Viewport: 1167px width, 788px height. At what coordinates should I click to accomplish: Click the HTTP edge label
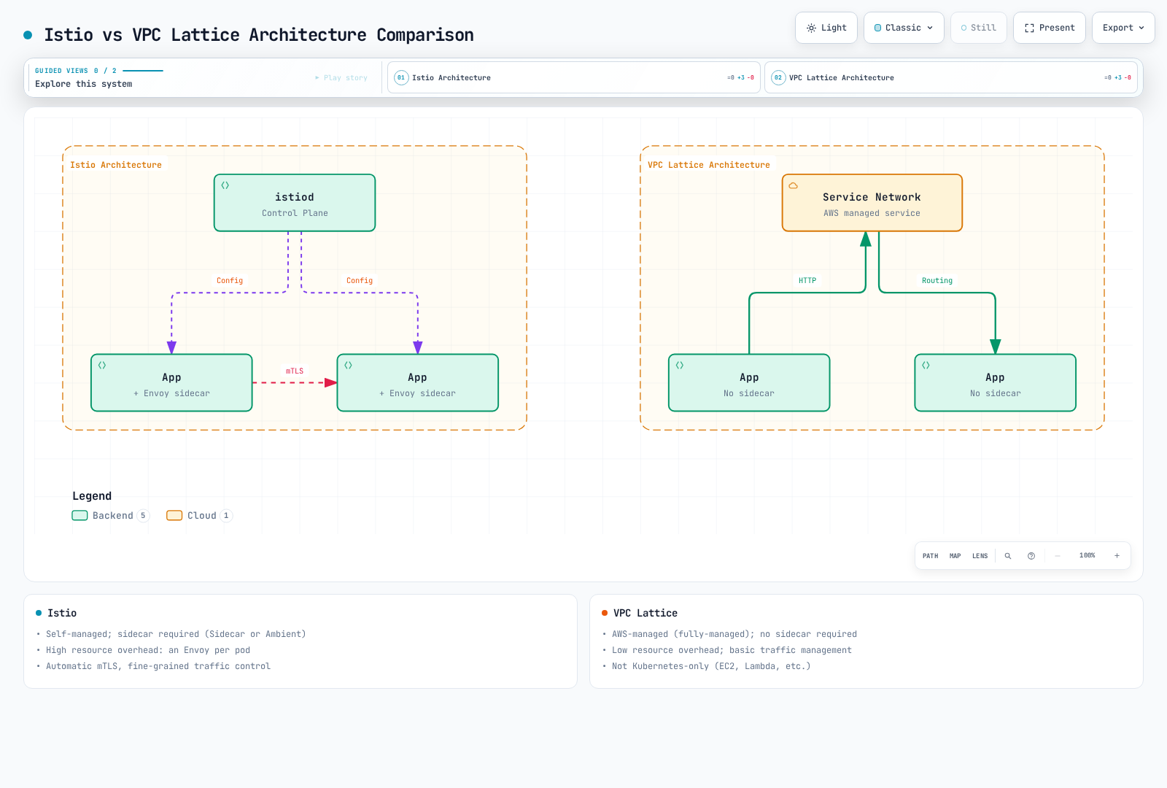pyautogui.click(x=807, y=280)
